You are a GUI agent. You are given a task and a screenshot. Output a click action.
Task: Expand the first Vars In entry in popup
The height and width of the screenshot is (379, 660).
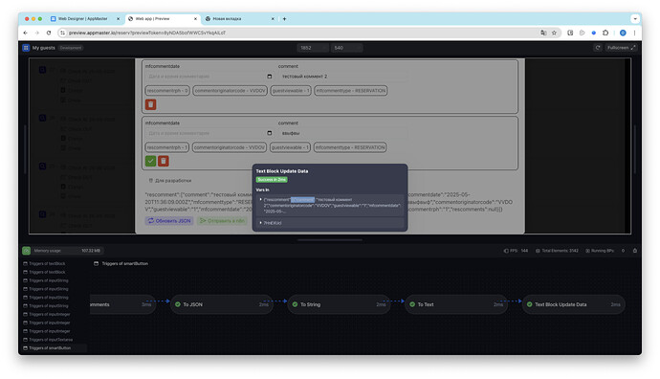coord(260,200)
